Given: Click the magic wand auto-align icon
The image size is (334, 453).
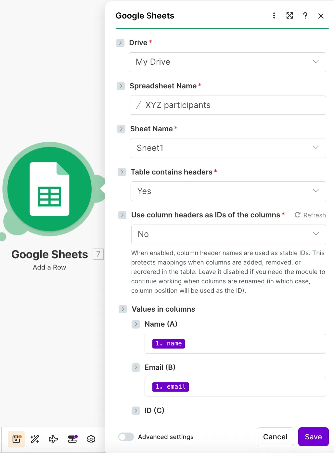Looking at the screenshot, I should 35,439.
